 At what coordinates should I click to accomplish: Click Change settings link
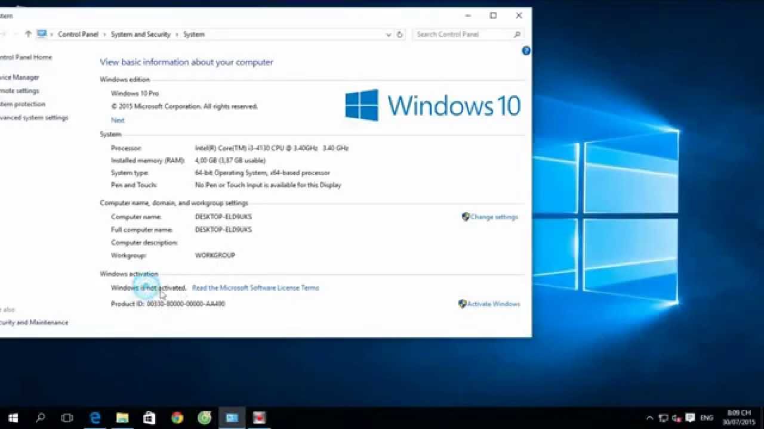494,217
